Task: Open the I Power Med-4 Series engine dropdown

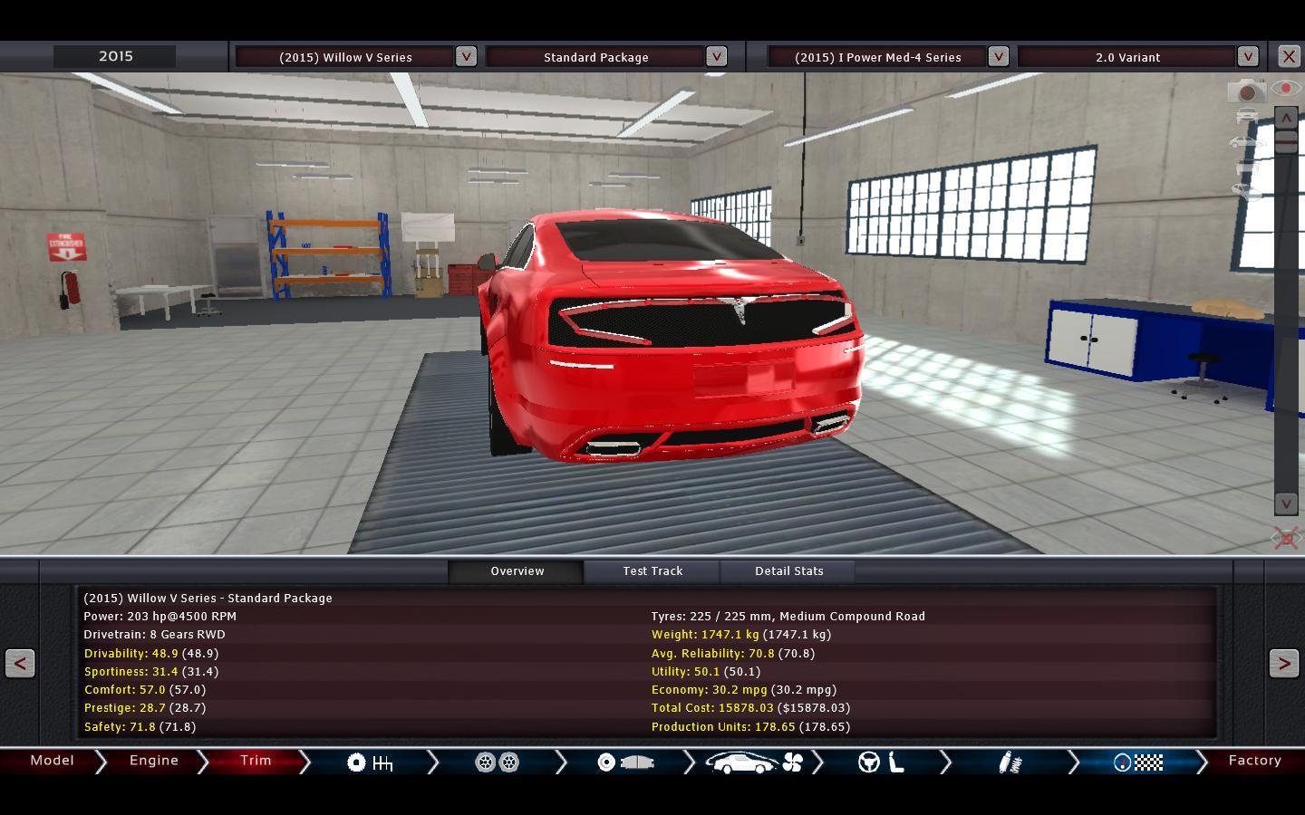Action: pyautogui.click(x=998, y=56)
